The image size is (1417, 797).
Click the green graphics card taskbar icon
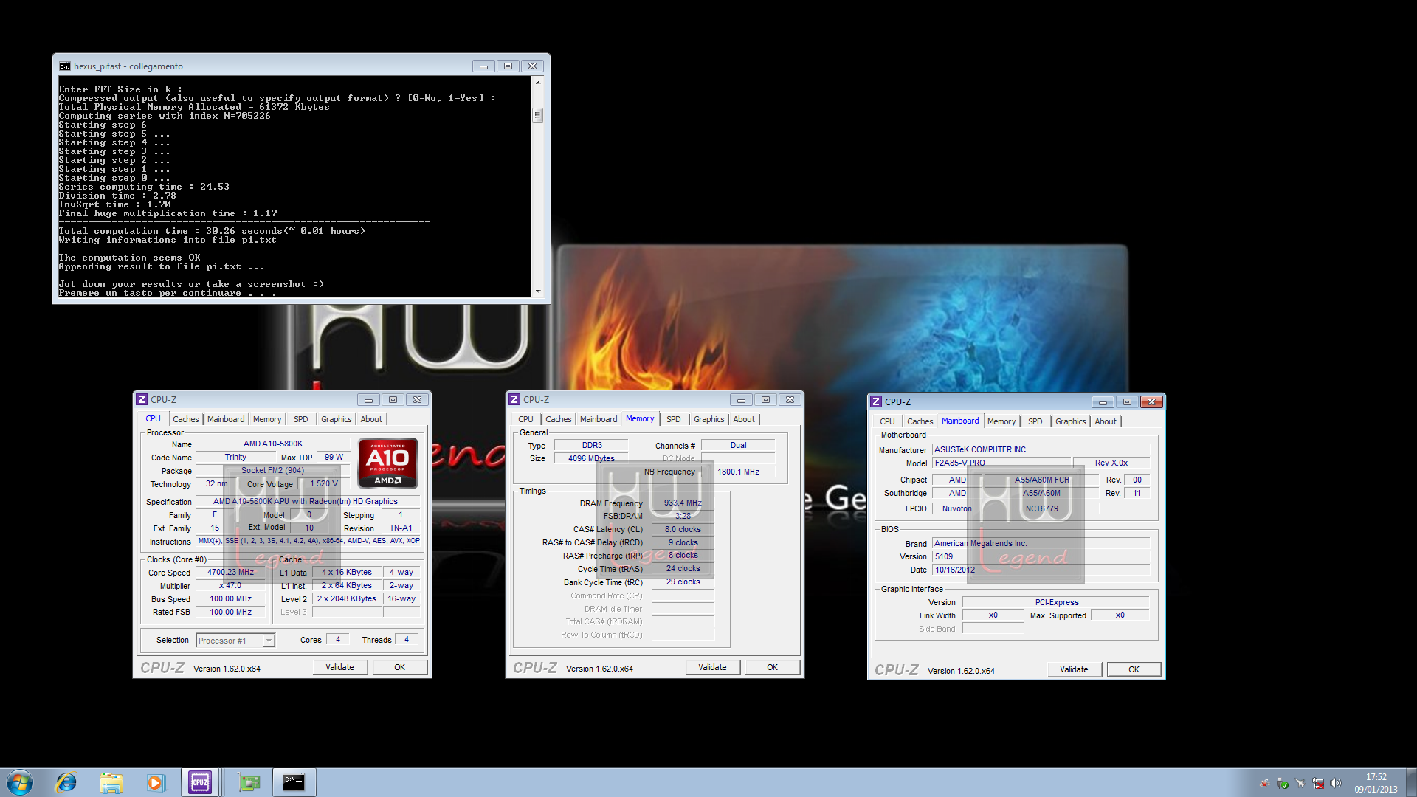[x=249, y=782]
